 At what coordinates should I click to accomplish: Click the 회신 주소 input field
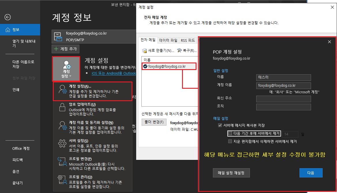(284, 99)
